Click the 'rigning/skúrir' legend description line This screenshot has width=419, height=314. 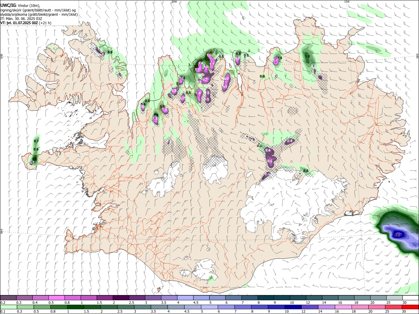click(x=38, y=10)
